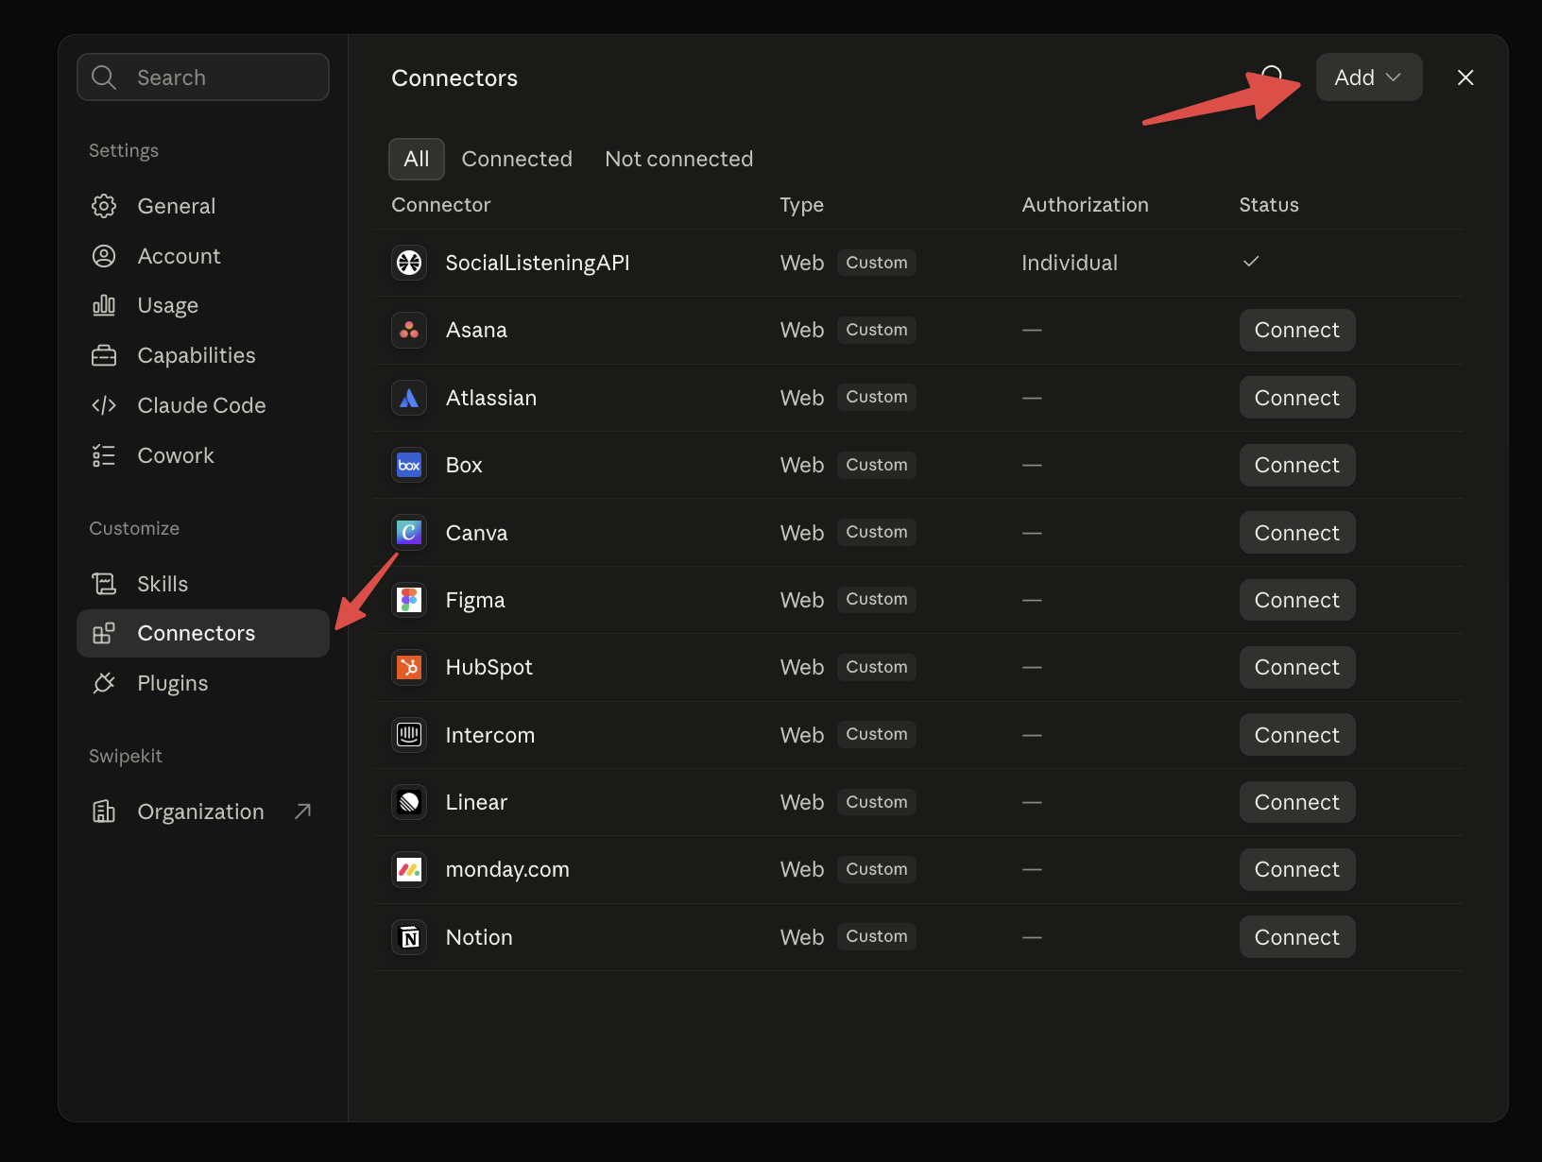The width and height of the screenshot is (1542, 1162).
Task: Connect the HubSpot connector
Action: coord(1297,667)
